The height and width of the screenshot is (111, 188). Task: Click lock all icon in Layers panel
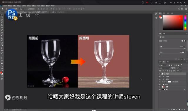172,71
